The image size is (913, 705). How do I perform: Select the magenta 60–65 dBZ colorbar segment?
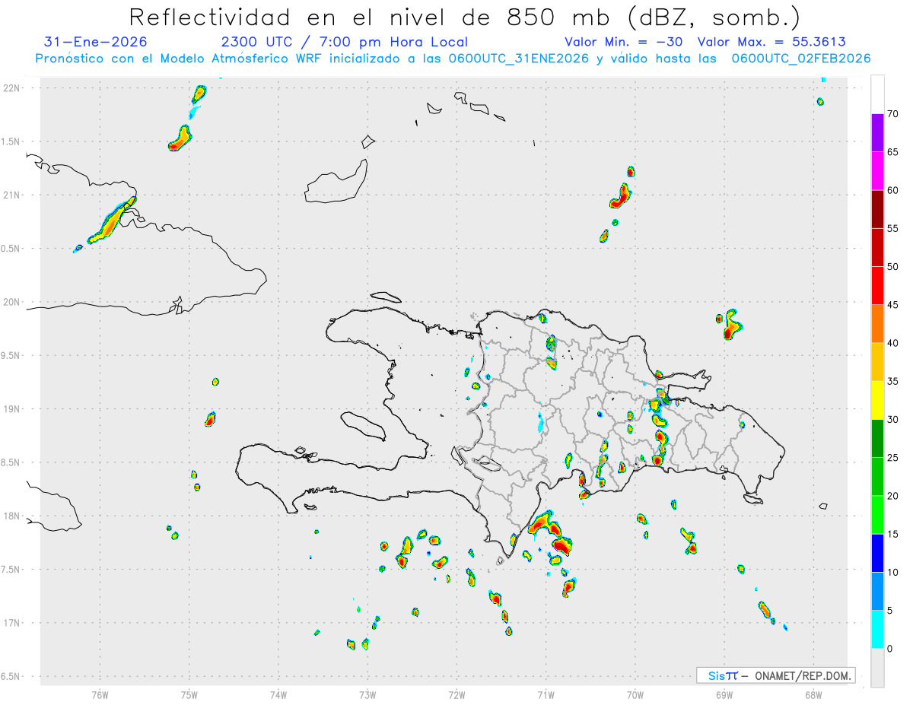(x=877, y=171)
